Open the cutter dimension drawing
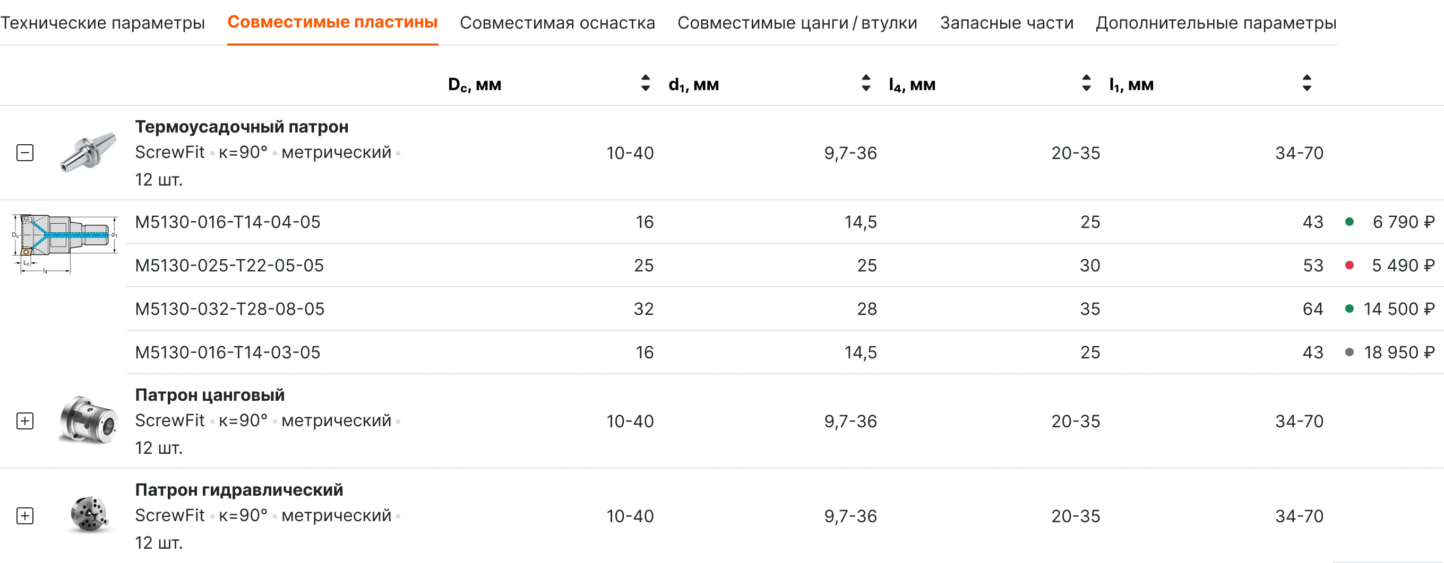This screenshot has height=563, width=1444. (64, 243)
